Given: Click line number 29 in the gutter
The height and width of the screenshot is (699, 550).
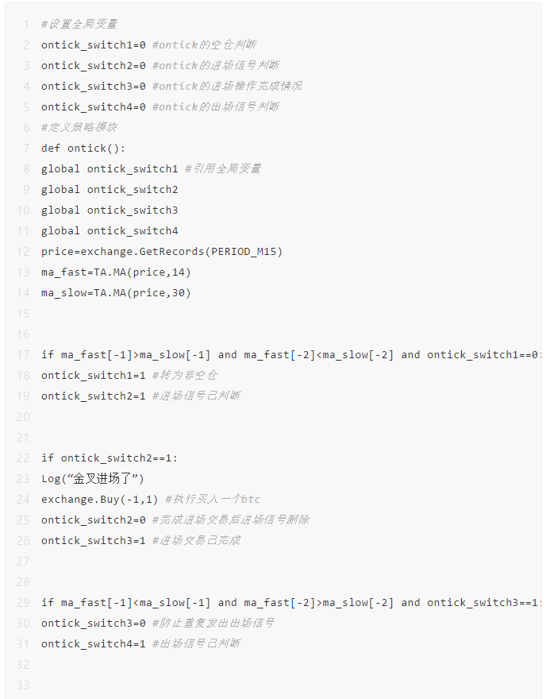Looking at the screenshot, I should pyautogui.click(x=24, y=602).
